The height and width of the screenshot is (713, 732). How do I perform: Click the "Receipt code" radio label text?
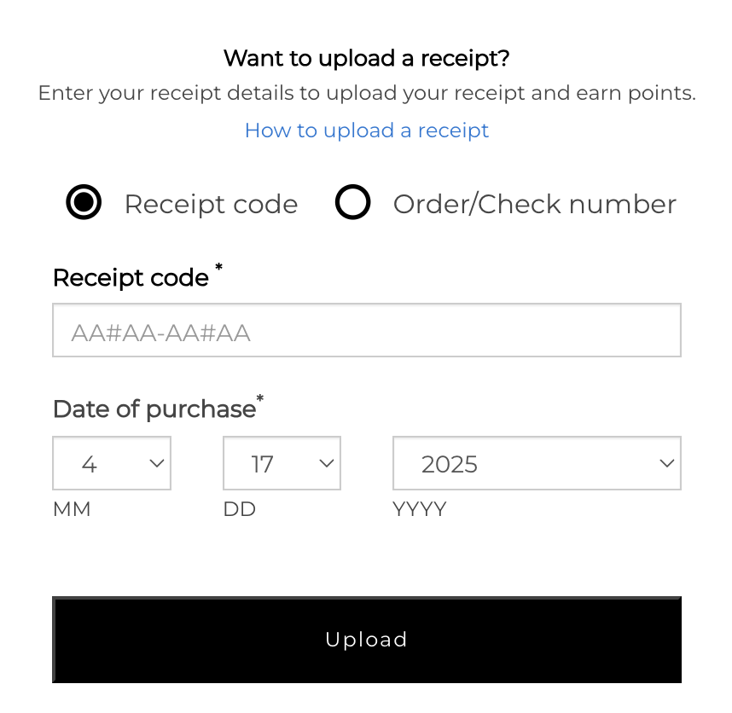211,205
